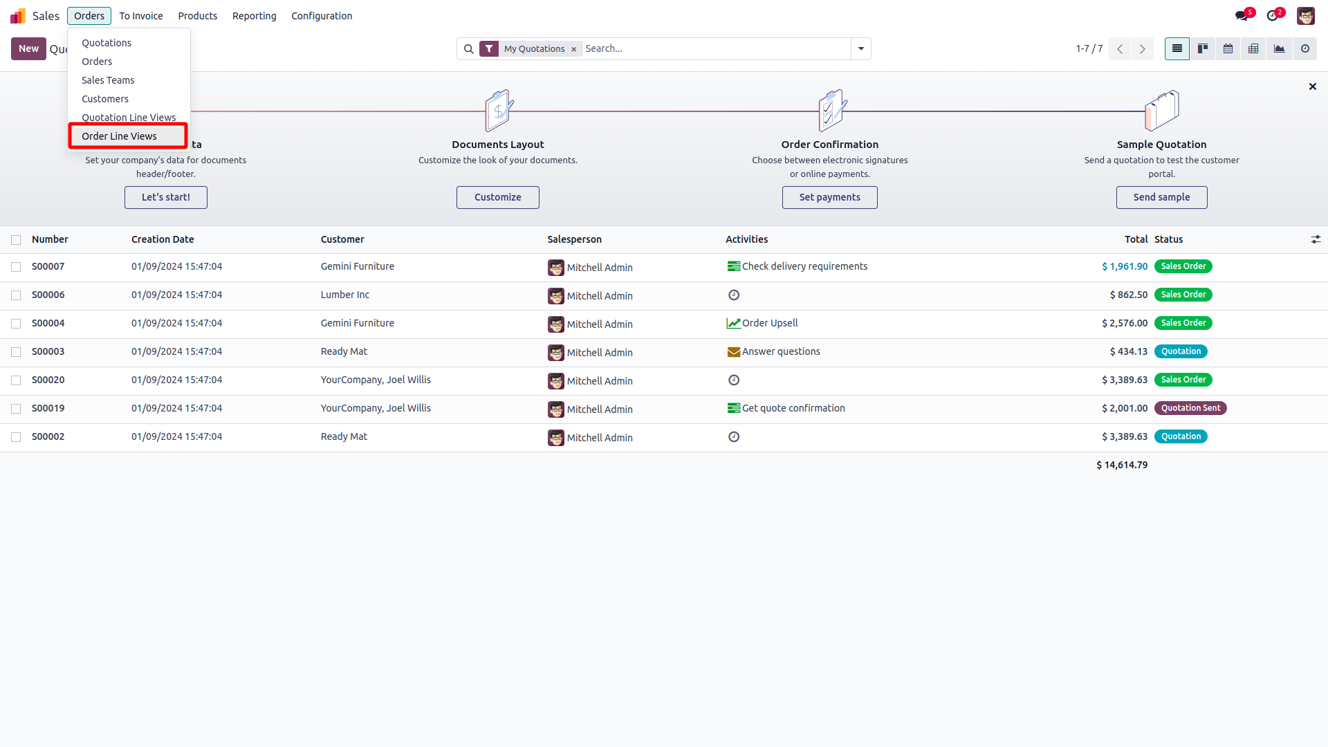
Task: Click Quotation Sent status badge for S00019
Action: click(x=1190, y=408)
